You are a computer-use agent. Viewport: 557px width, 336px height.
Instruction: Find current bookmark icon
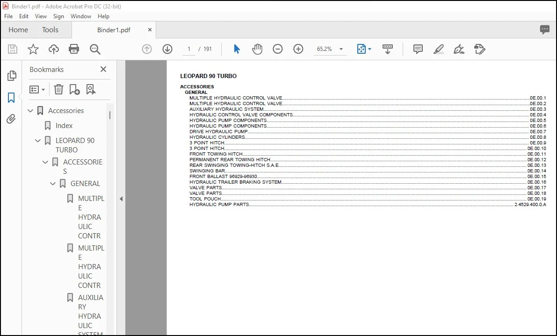click(x=91, y=89)
